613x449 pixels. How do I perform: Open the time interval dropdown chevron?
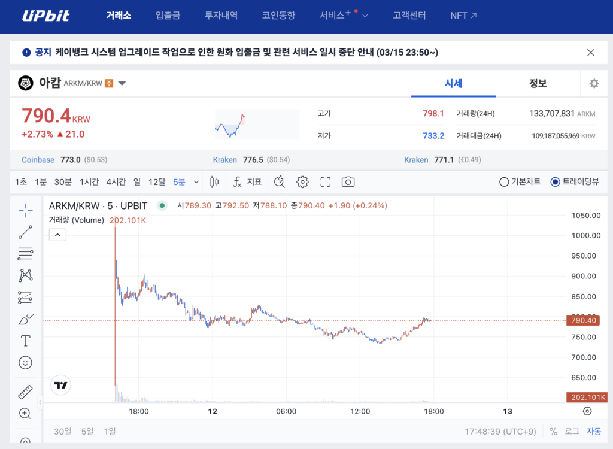click(x=196, y=182)
